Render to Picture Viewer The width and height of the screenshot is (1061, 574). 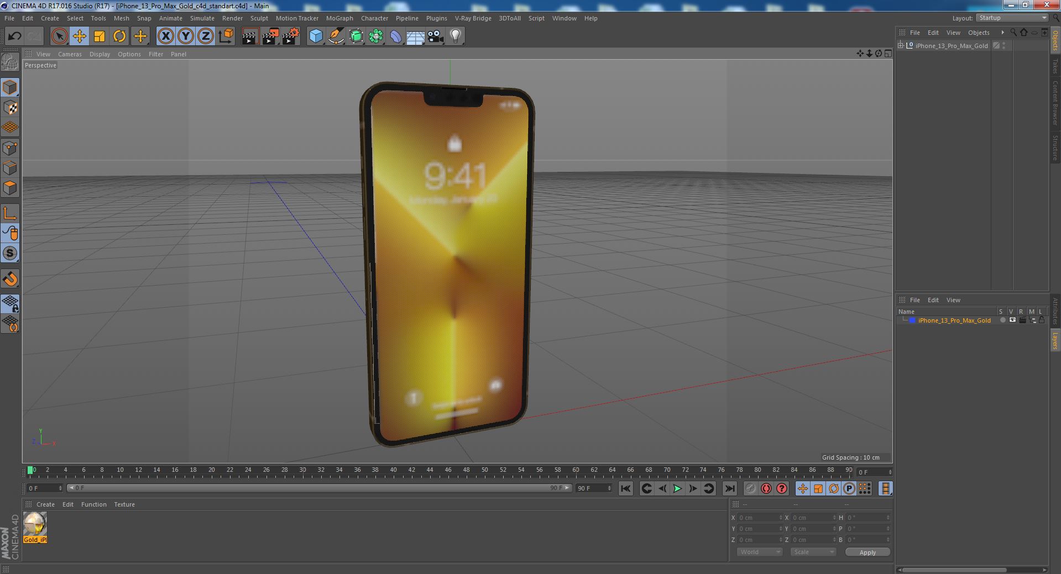tap(270, 36)
